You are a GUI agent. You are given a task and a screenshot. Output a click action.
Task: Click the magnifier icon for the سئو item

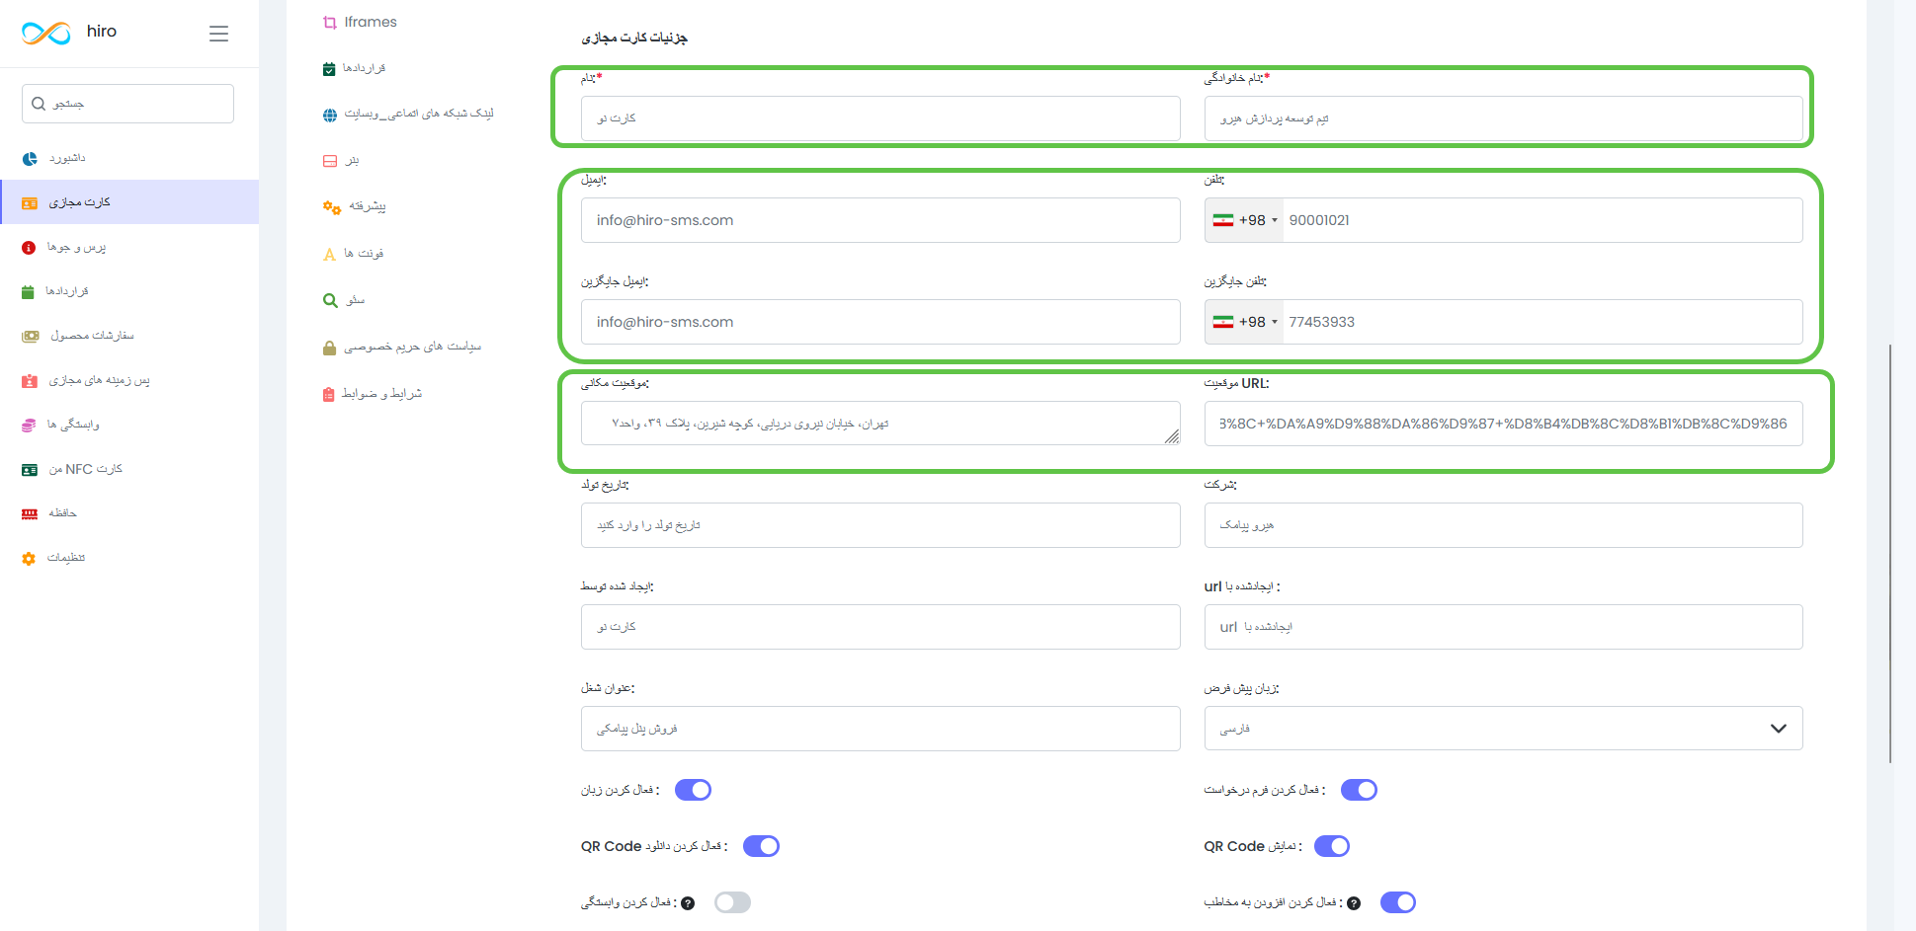(329, 300)
